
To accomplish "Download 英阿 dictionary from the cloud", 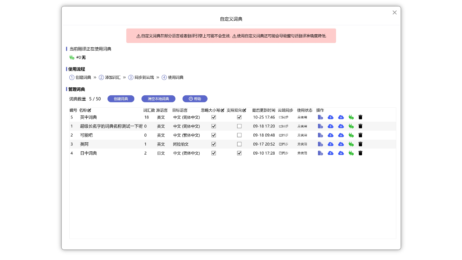I will click(x=341, y=144).
